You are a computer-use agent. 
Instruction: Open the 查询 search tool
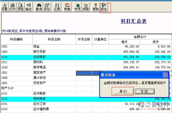39,7
